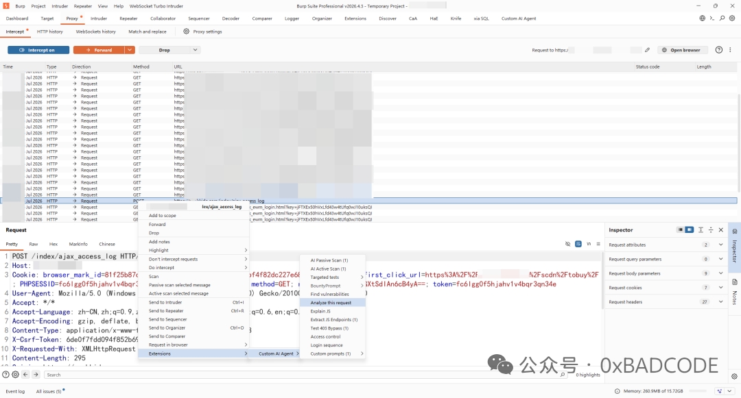Image resolution: width=741 pixels, height=398 pixels.
Task: Go to next search match arrow
Action: [36, 375]
